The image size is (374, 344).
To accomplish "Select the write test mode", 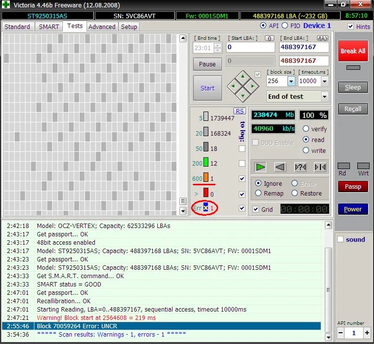I will (x=306, y=150).
